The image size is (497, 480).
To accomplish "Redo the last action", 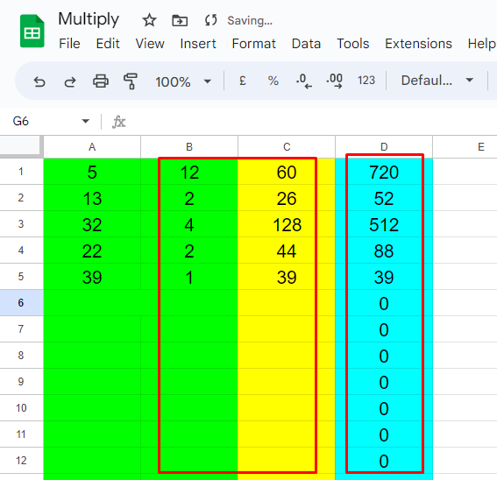I will [x=70, y=81].
